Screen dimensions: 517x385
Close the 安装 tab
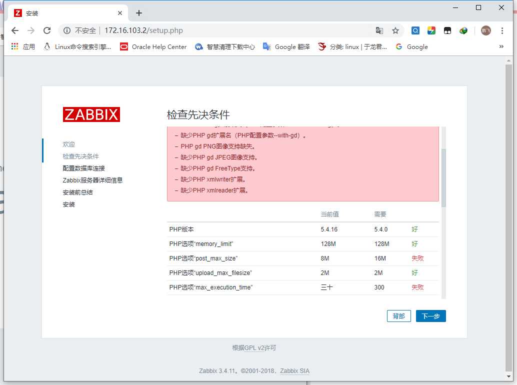[x=120, y=13]
